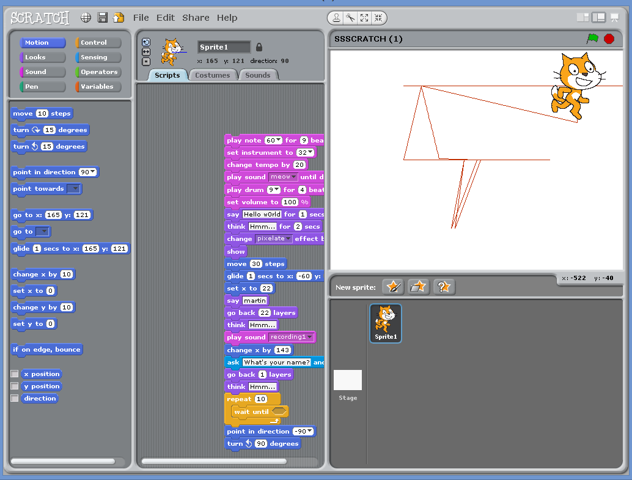Enable the y position monitor checkbox
Viewport: 632px width, 480px height.
(15, 386)
